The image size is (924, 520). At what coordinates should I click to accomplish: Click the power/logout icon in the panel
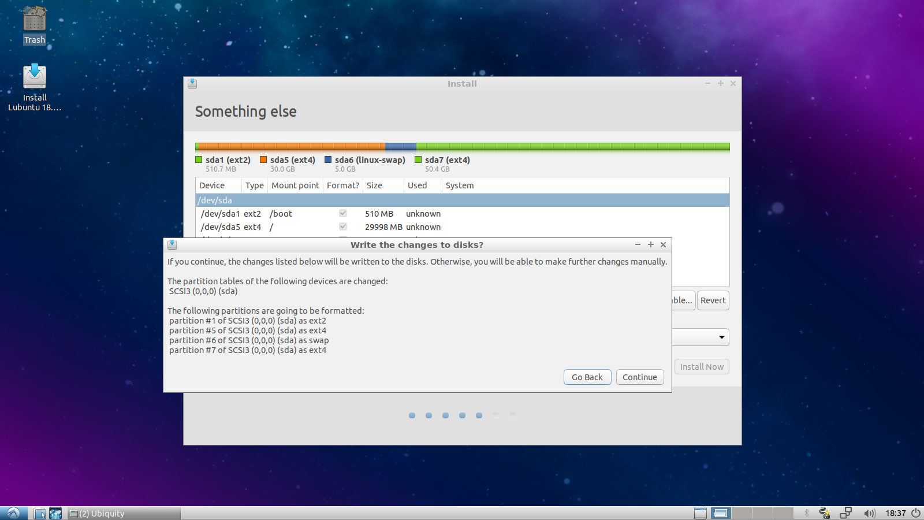[916, 513]
